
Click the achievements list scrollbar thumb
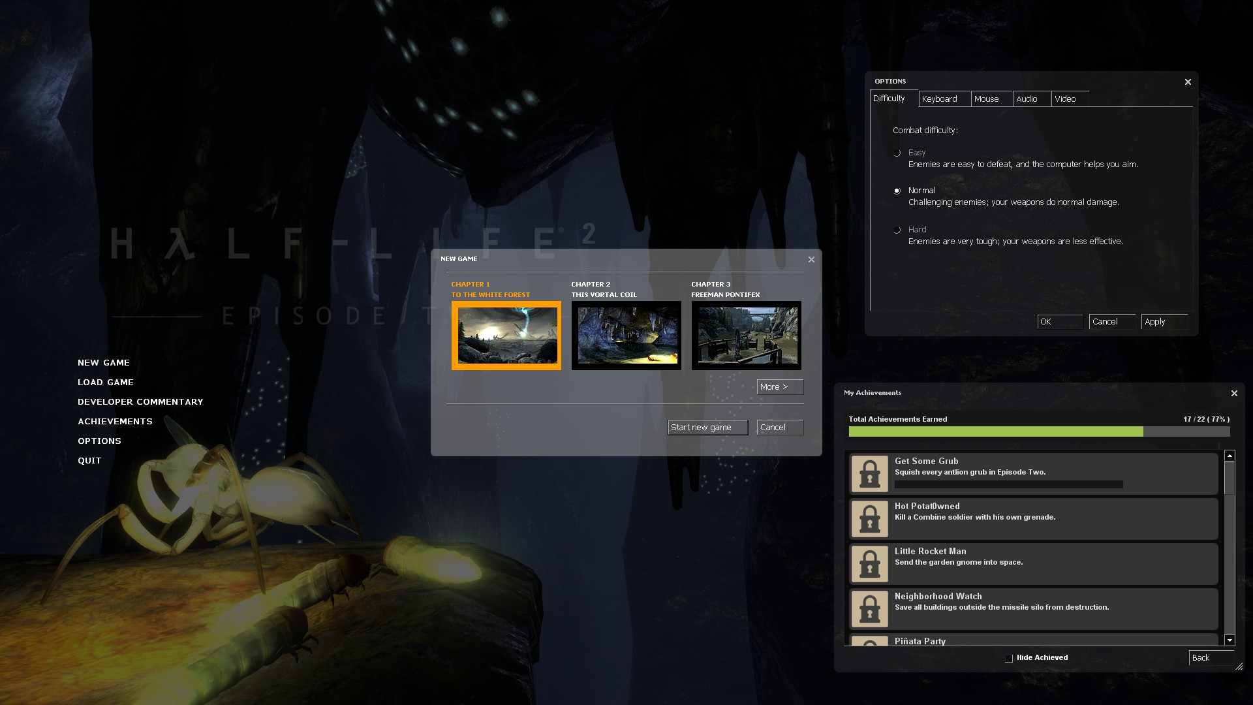pos(1230,478)
